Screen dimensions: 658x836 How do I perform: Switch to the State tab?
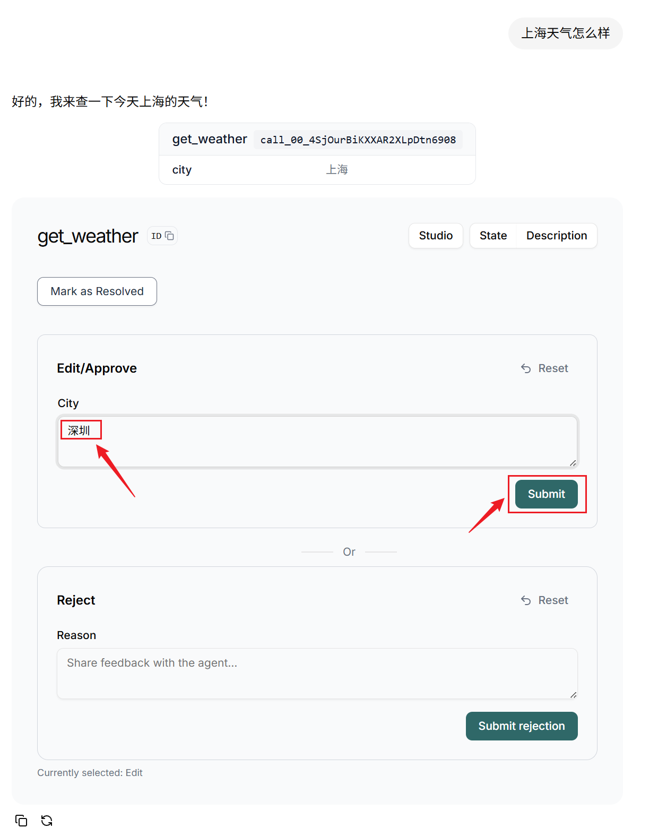(493, 236)
